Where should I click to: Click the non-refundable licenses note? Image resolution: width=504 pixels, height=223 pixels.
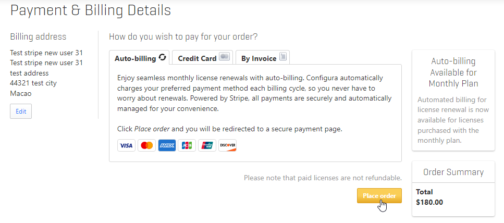tap(323, 178)
